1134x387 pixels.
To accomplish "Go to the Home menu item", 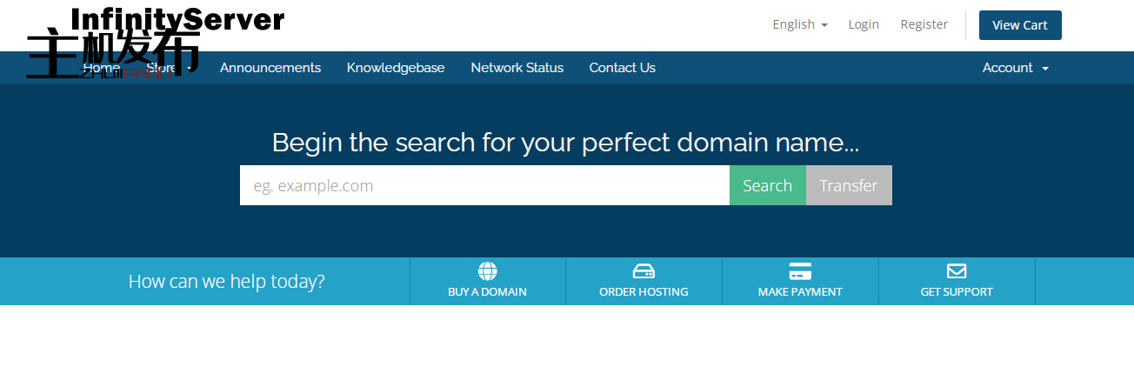I will coord(101,68).
